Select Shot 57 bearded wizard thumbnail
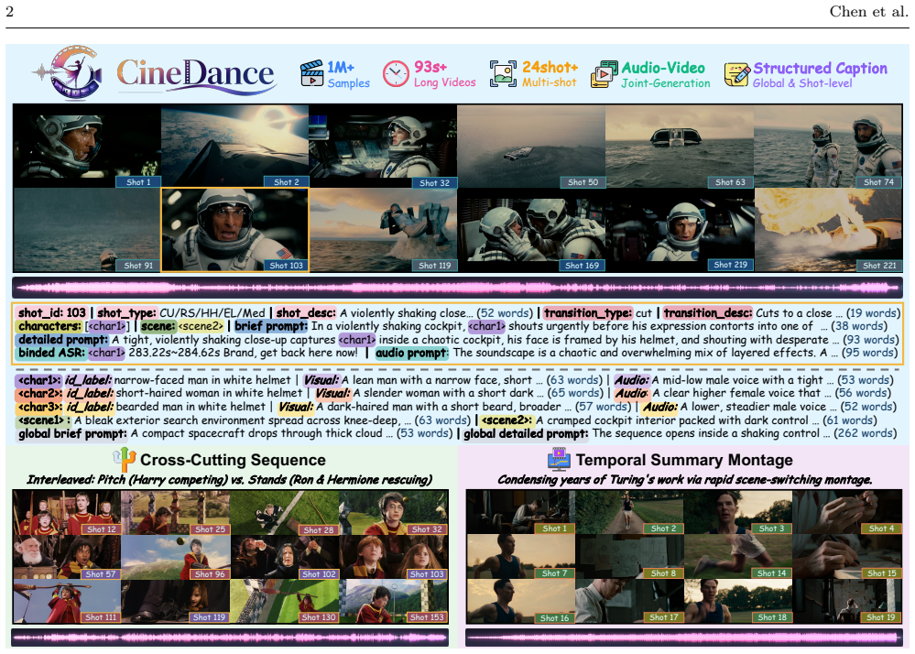The width and height of the screenshot is (915, 654). point(67,557)
